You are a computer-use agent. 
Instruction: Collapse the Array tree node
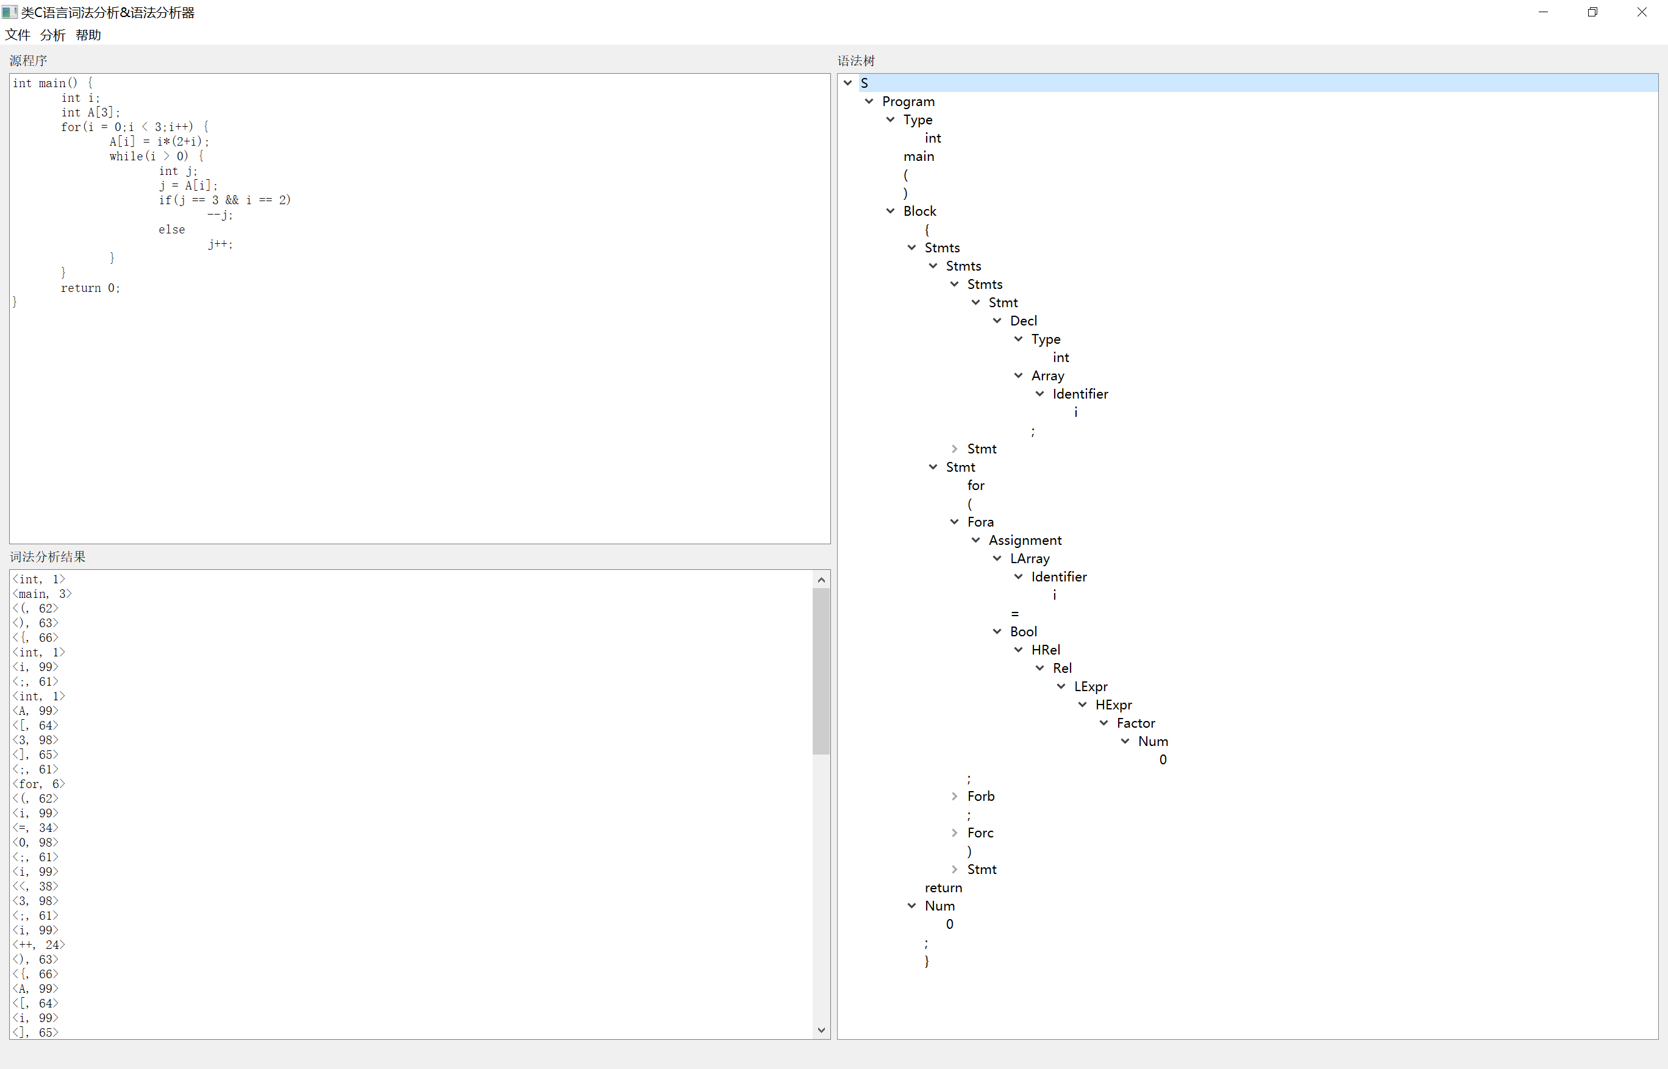pyautogui.click(x=1019, y=375)
